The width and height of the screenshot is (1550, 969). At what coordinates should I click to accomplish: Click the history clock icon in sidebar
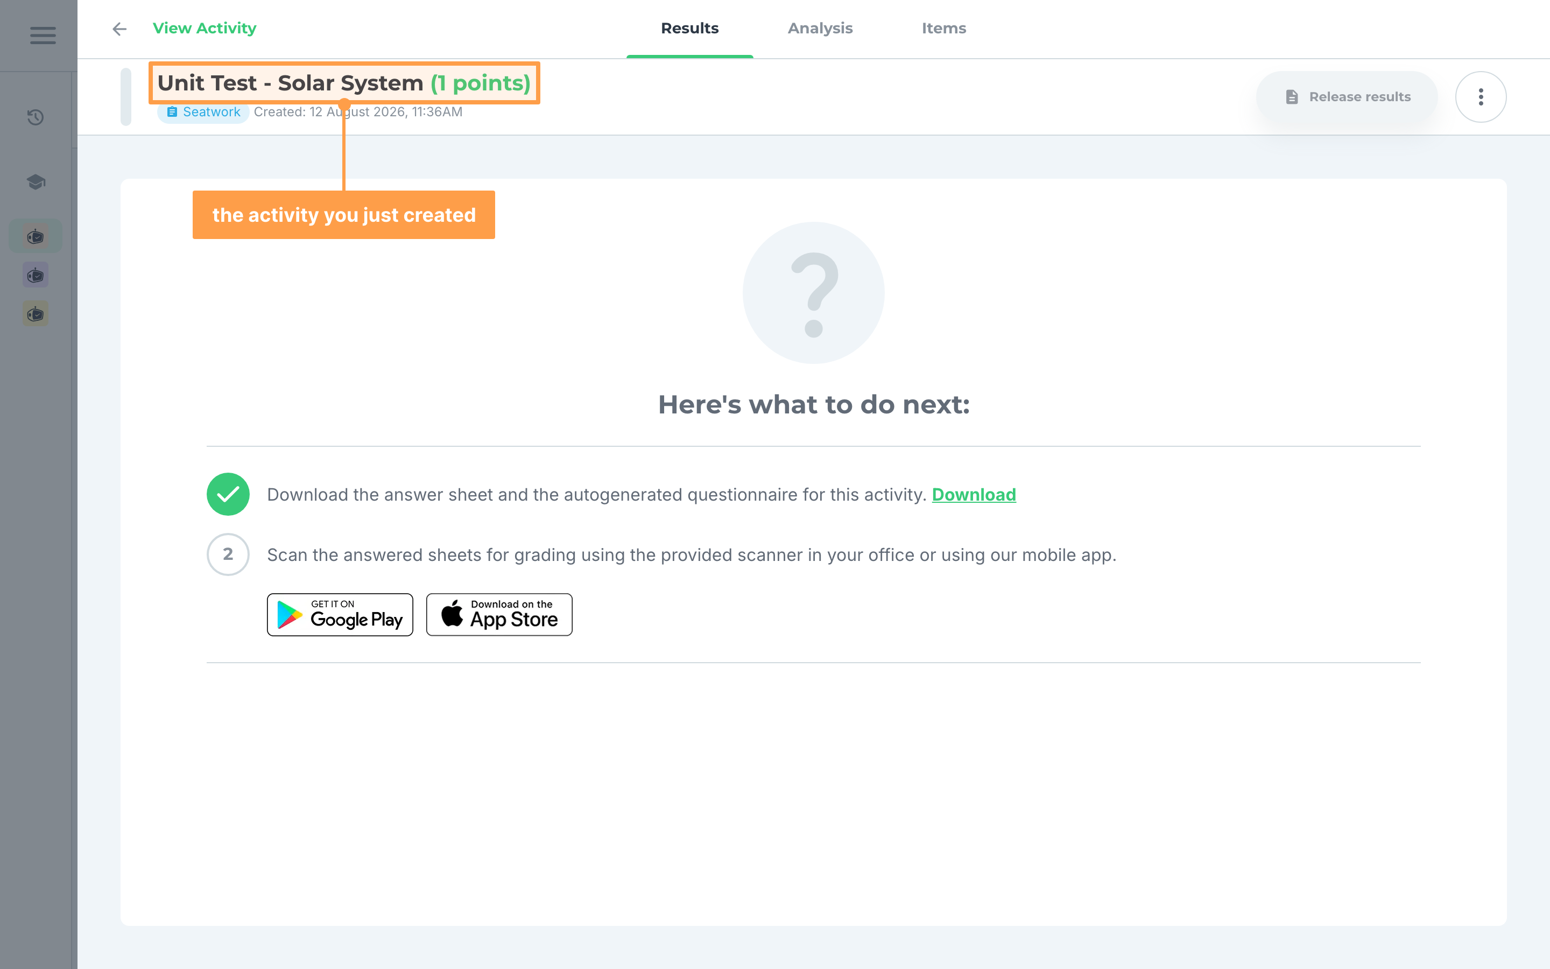[36, 117]
